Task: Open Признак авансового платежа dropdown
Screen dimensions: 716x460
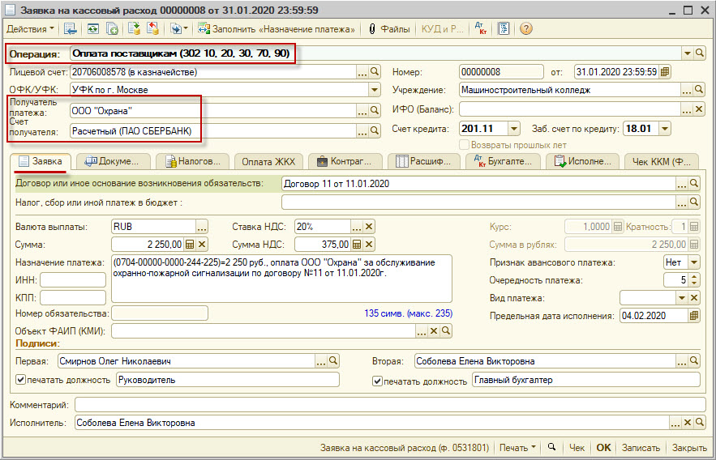Action: click(693, 262)
